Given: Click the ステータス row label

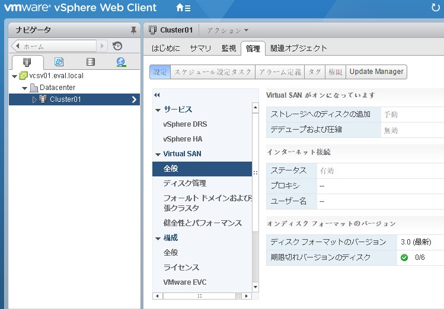Looking at the screenshot, I should pos(289,170).
